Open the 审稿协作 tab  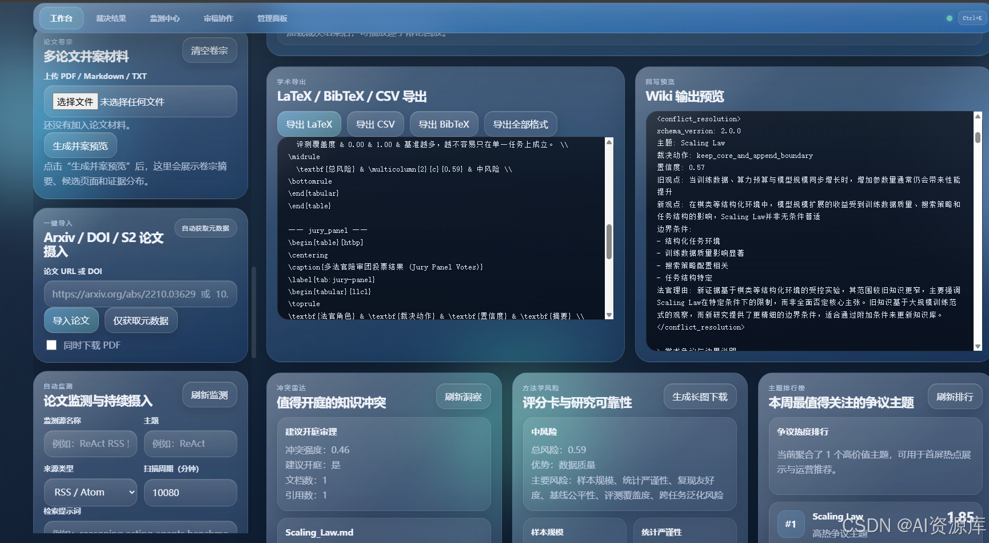pyautogui.click(x=218, y=18)
